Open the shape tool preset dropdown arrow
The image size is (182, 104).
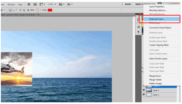[4, 10]
